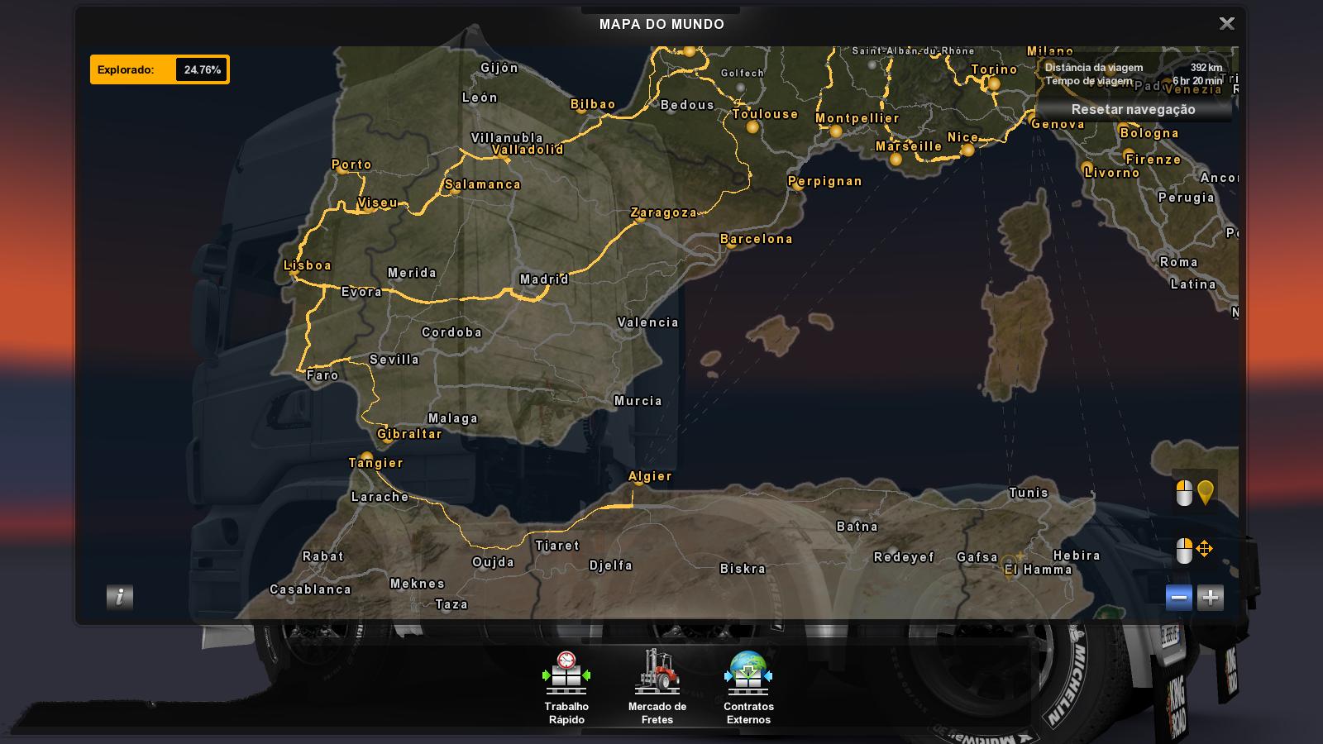Click the Porto label on map
Screen dimensions: 1323x744
pos(352,165)
